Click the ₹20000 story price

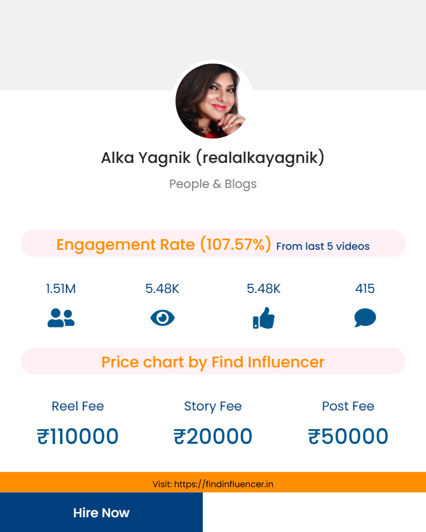coord(213,436)
